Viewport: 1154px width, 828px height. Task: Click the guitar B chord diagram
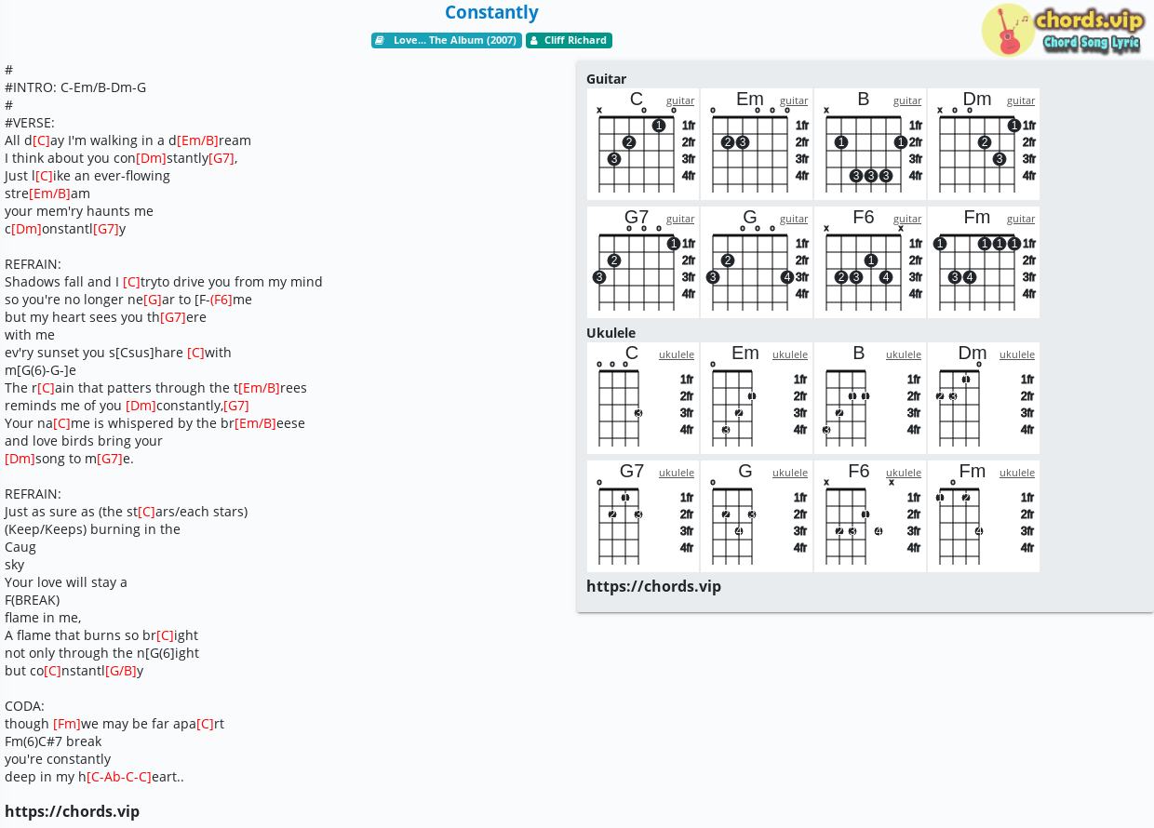point(870,144)
